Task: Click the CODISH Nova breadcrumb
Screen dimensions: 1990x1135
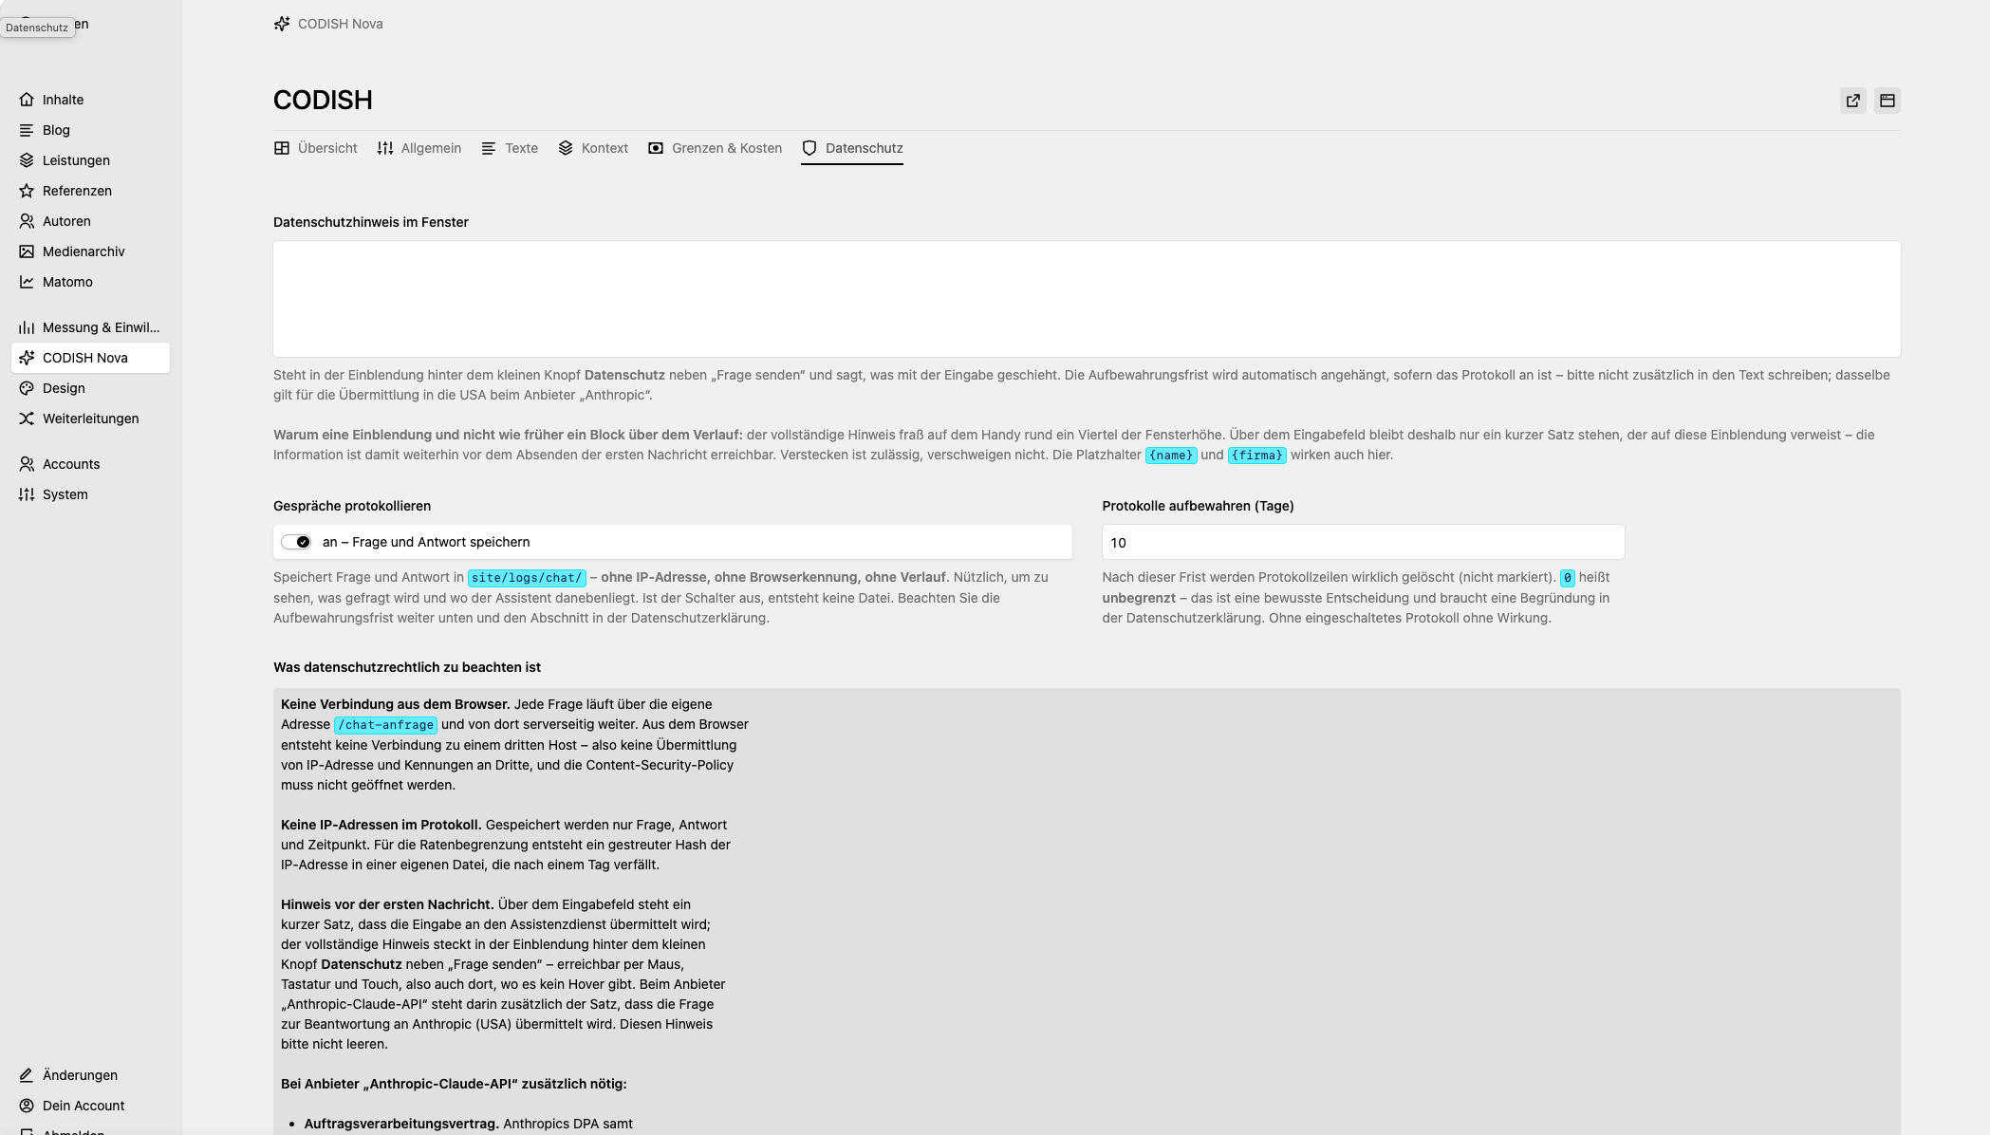Action: click(328, 24)
